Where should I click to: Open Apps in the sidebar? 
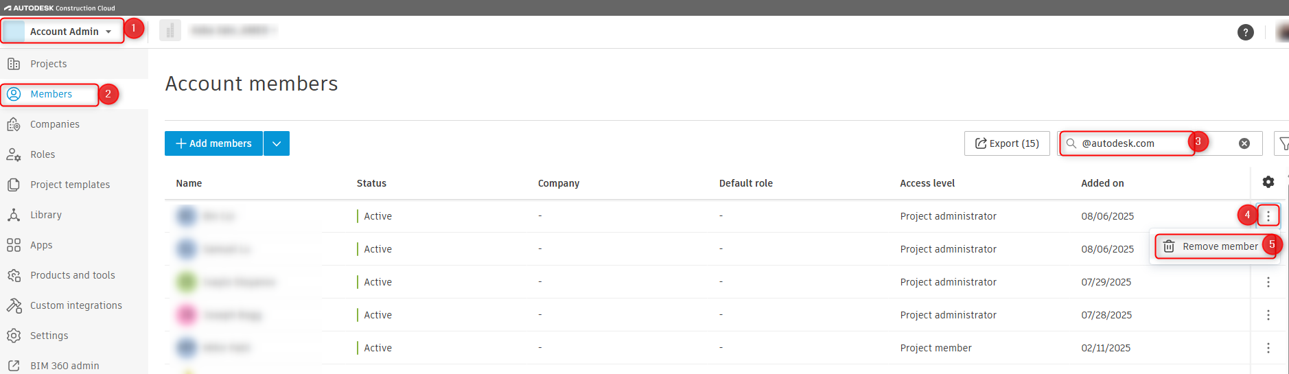[x=41, y=245]
